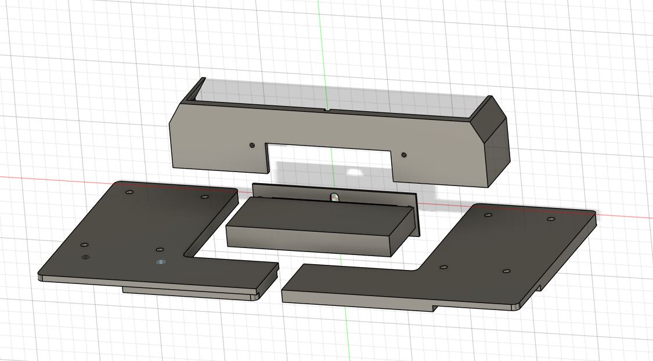
Task: Select the right screw hole on upper cover
Action: 403,155
